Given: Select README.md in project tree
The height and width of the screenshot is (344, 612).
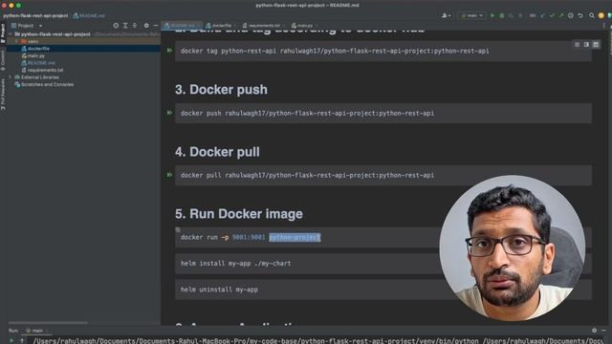Looking at the screenshot, I should (41, 63).
